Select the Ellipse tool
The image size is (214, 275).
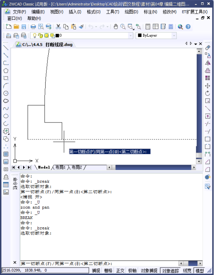6,116
